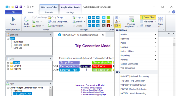
Task: Toggle pin on the Data panel
Action: pos(51,58)
